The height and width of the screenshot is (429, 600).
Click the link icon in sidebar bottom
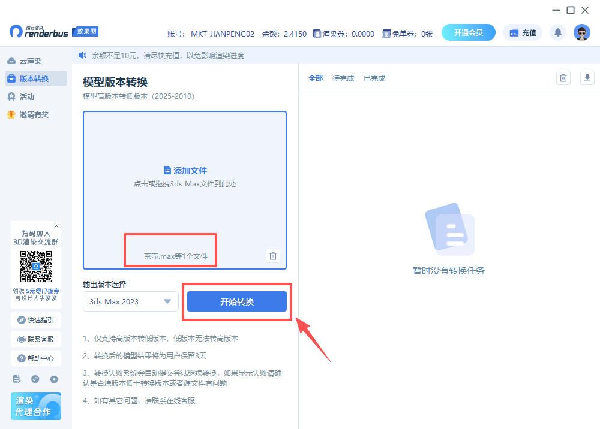click(x=35, y=379)
